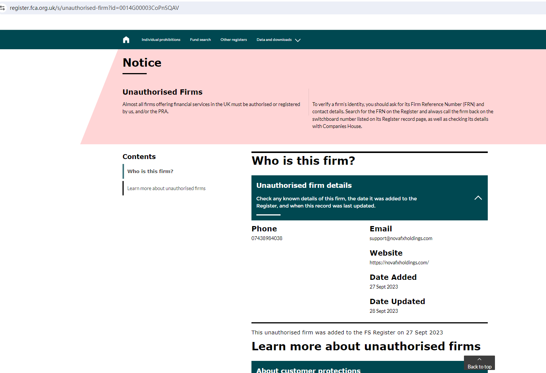Image resolution: width=546 pixels, height=373 pixels.
Task: Go to Fund search
Action: 200,40
